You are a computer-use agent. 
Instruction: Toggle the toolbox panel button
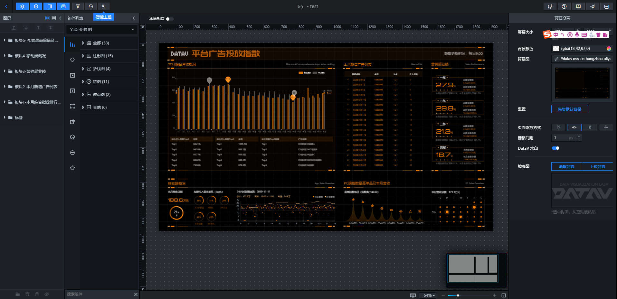pyautogui.click(x=63, y=6)
